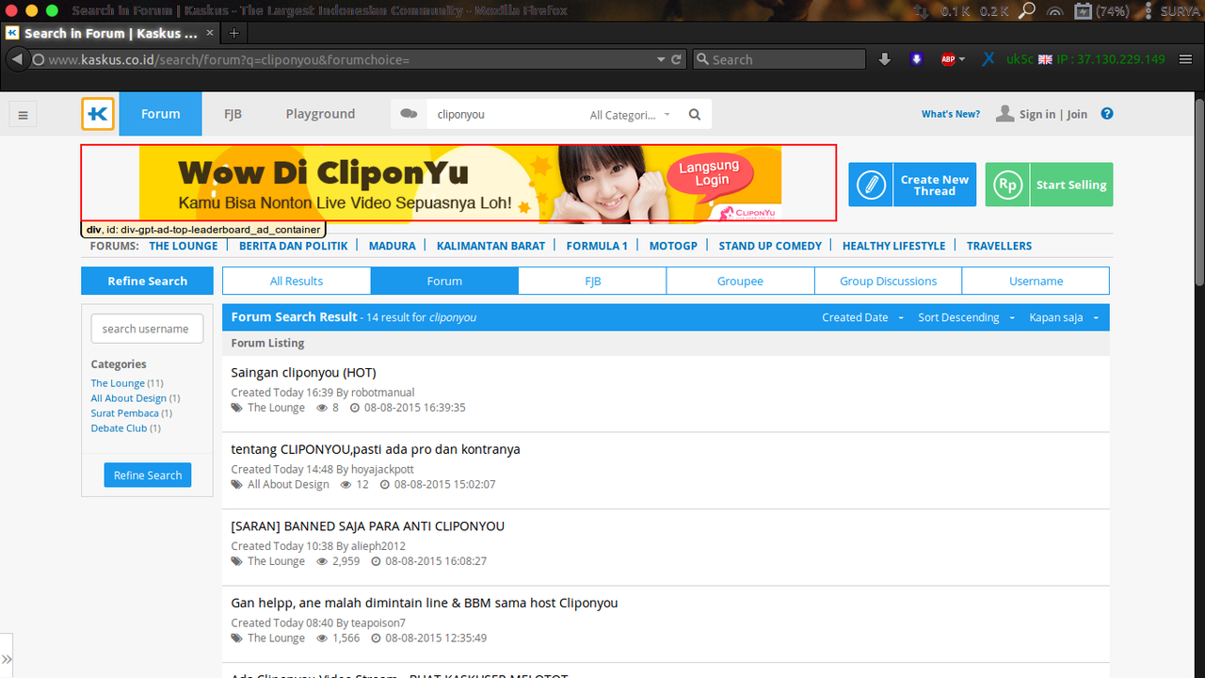Click the kaskus.co.id address bar
Screen dimensions: 1205x678
(x=348, y=59)
